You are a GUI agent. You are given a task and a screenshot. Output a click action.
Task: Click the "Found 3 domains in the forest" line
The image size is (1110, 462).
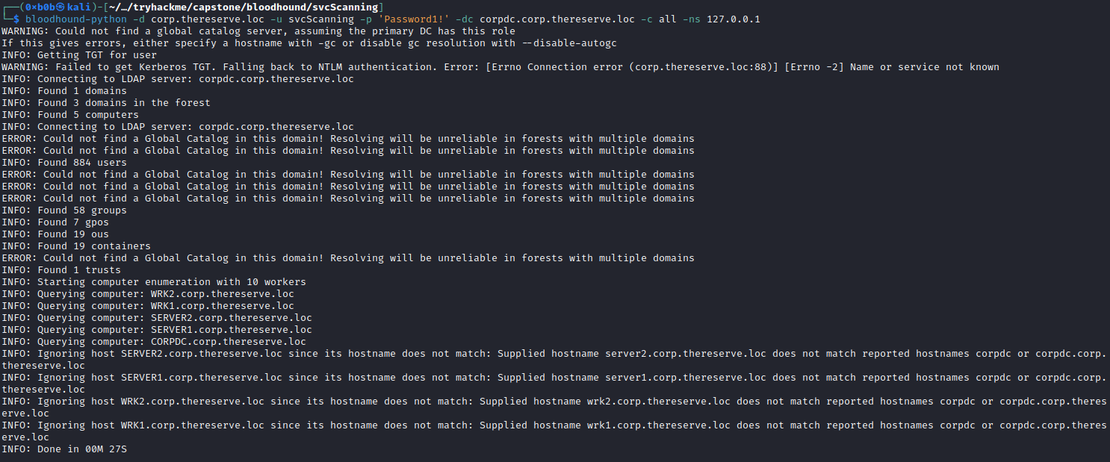[106, 103]
